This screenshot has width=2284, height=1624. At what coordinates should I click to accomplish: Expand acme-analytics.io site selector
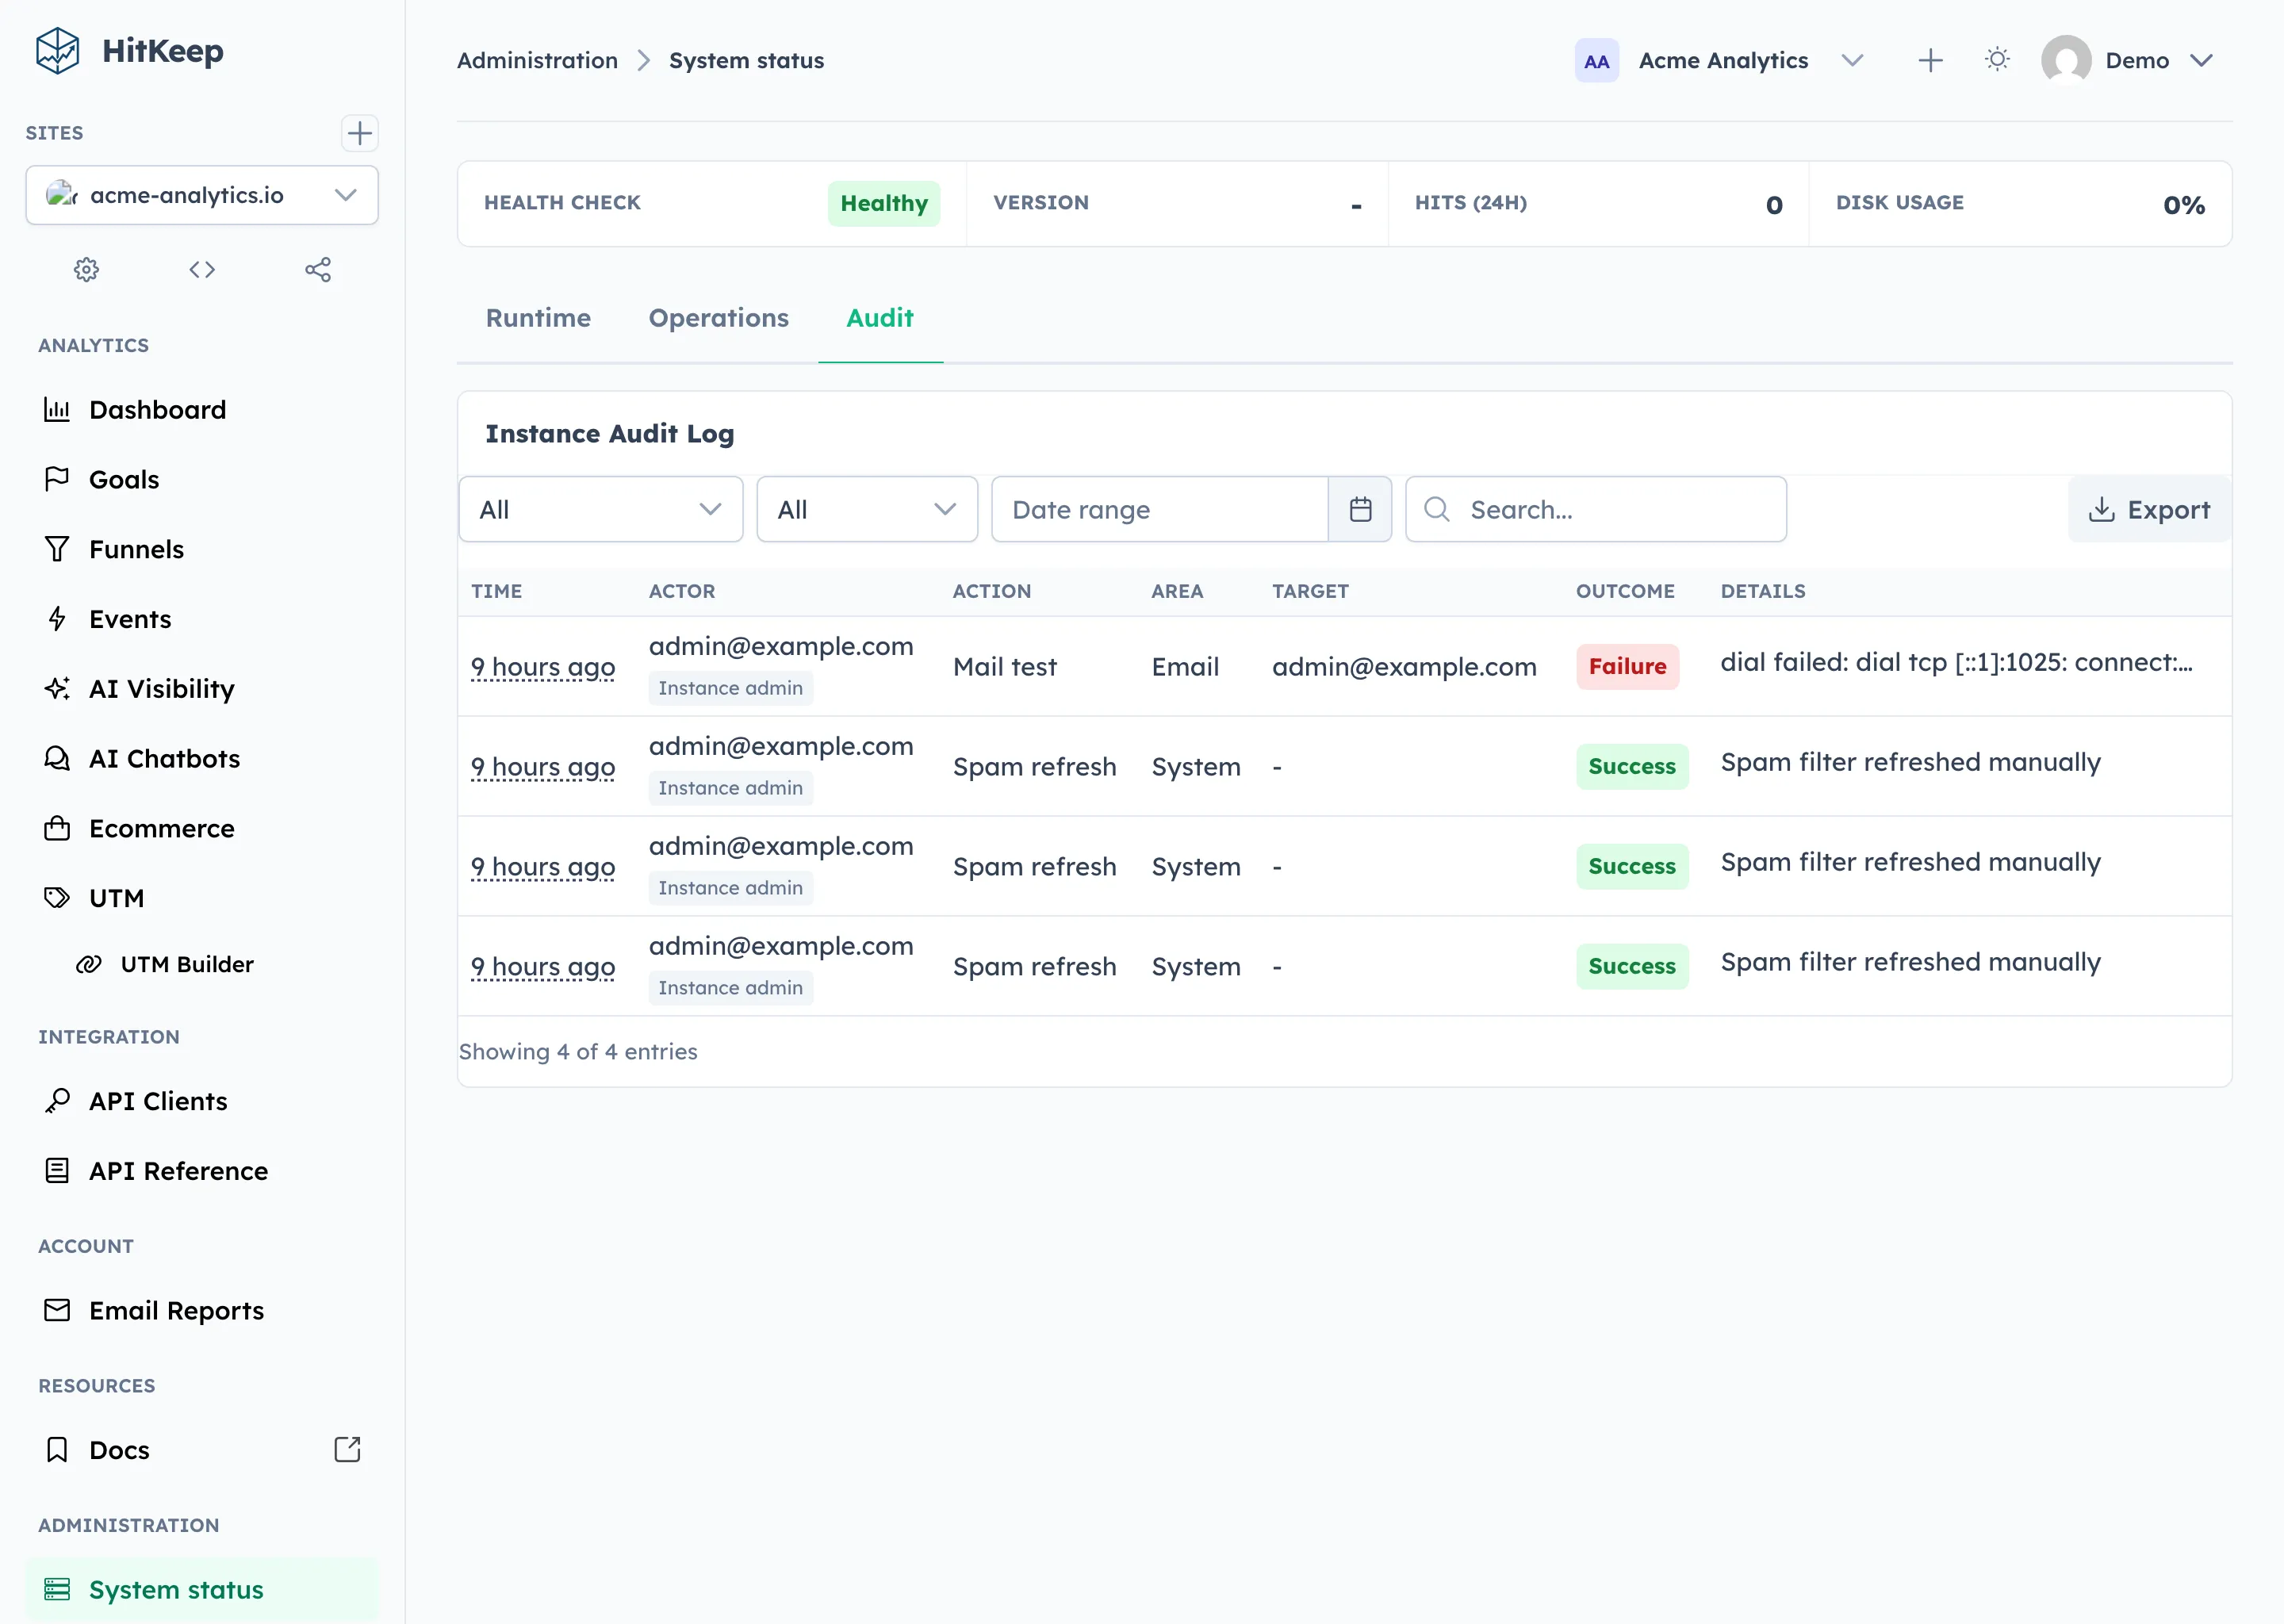[202, 195]
